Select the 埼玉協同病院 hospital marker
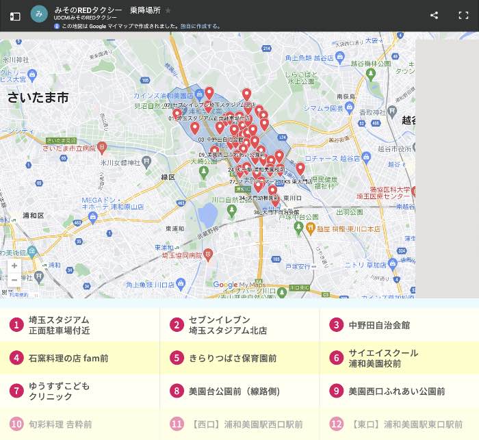The image size is (479, 440). point(208,255)
